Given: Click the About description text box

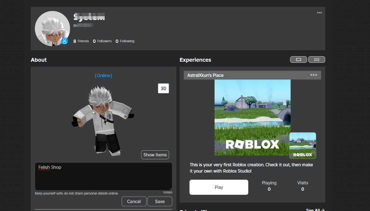Looking at the screenshot, I should (103, 177).
